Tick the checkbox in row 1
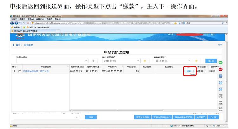 click(x=20, y=71)
